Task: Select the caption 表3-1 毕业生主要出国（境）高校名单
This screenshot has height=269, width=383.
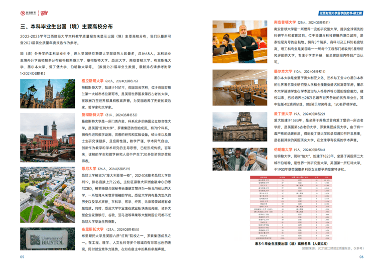Action: coord(291,243)
